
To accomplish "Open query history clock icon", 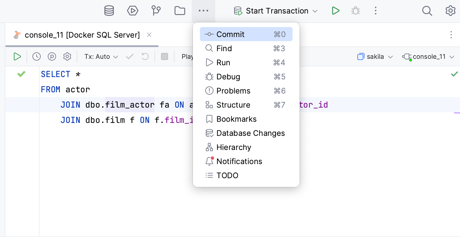I will [x=37, y=56].
